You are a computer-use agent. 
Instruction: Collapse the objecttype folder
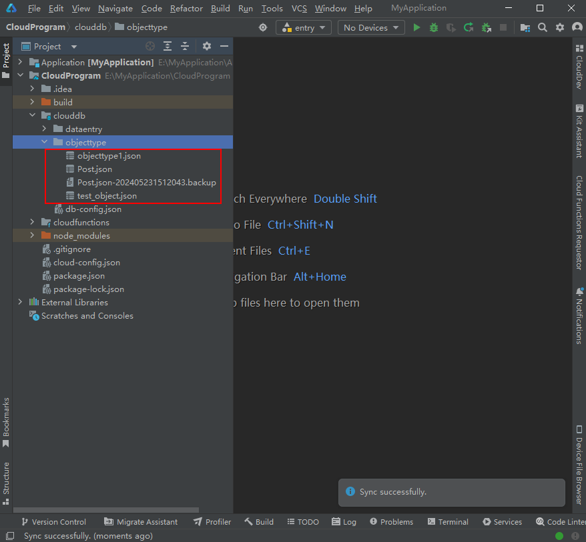click(x=44, y=142)
